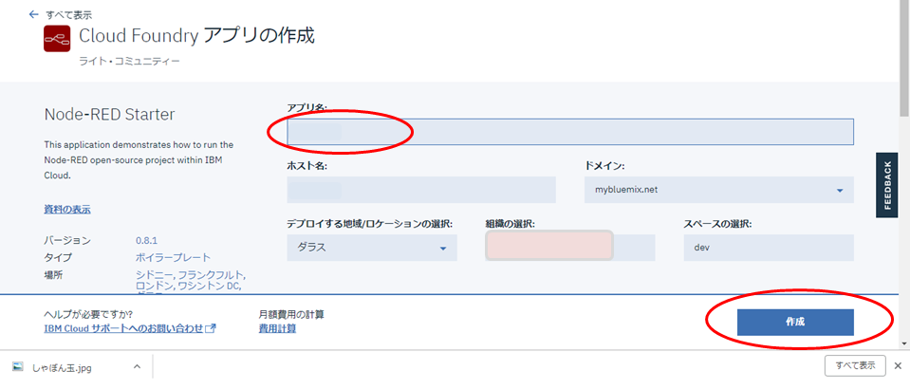910x389 pixels.
Task: Click the 組織の選択 field
Action: [570, 248]
